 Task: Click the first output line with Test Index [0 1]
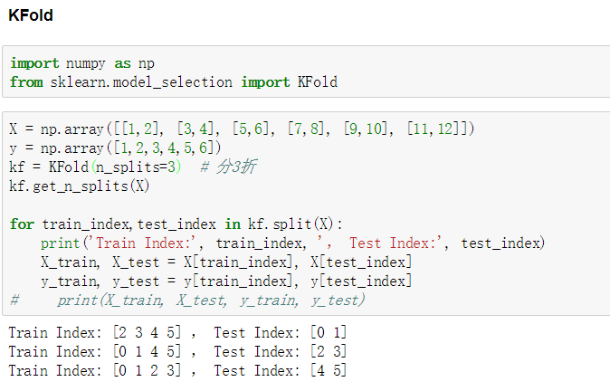coord(177,333)
